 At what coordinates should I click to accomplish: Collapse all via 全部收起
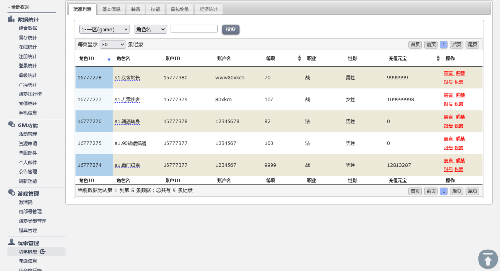tap(19, 7)
